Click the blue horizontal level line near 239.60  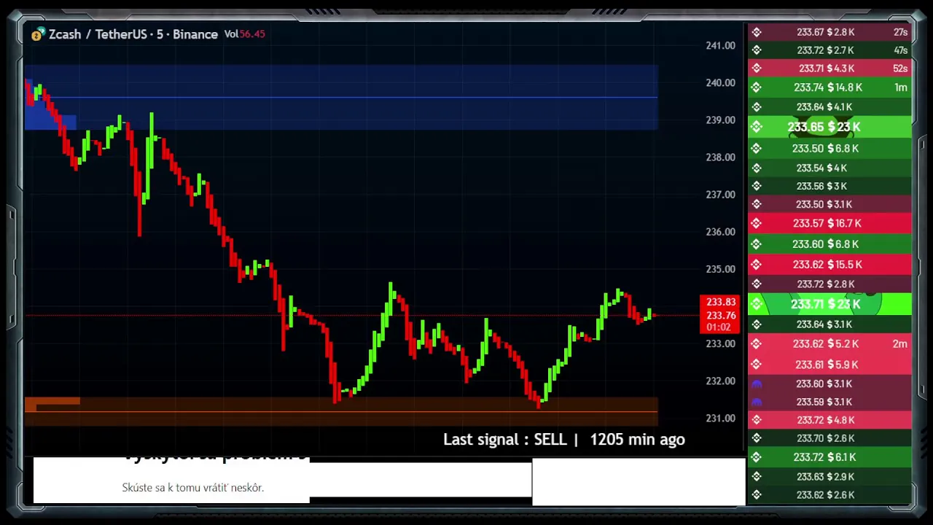[341, 97]
